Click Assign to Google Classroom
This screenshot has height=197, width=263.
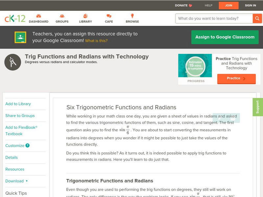[225, 37]
